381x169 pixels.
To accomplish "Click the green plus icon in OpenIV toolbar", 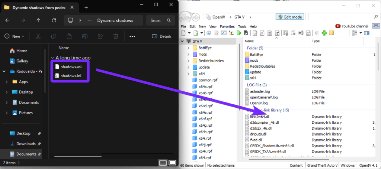I will pyautogui.click(x=324, y=33).
